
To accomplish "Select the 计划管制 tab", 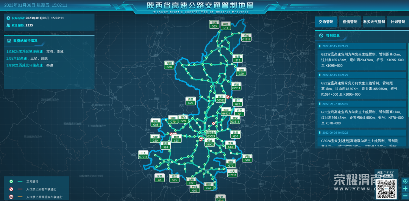I will [397, 22].
